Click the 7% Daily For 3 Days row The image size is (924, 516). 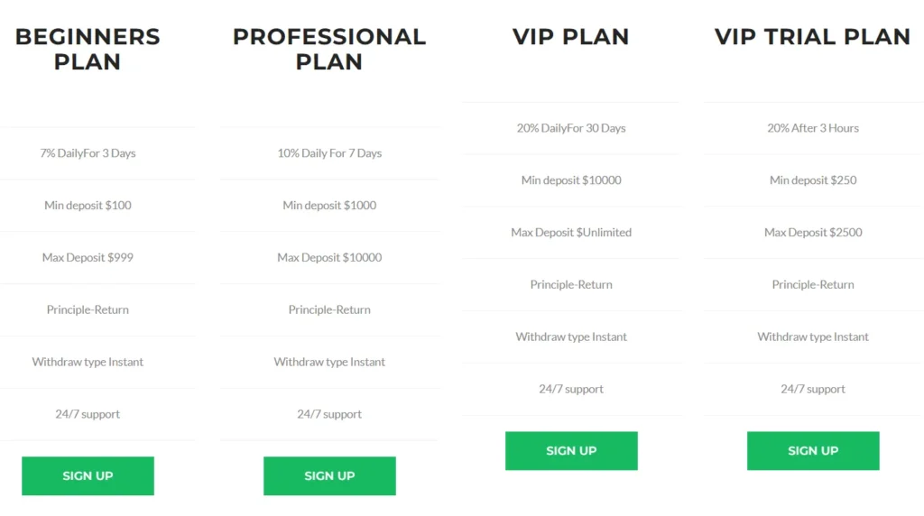(x=88, y=153)
